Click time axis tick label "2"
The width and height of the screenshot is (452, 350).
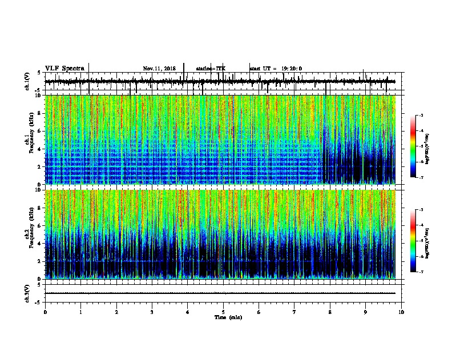pos(116,312)
